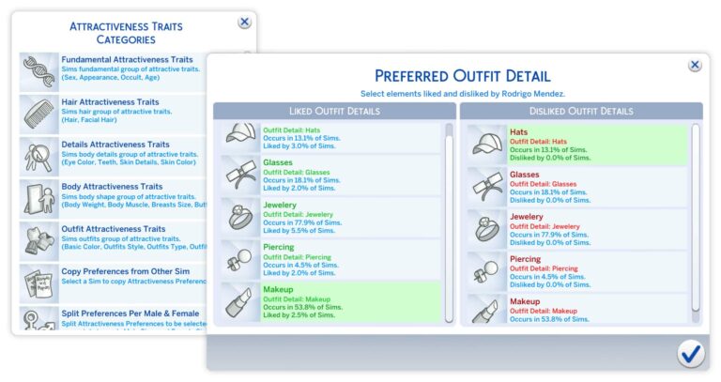Select Glasses in Liked Outfit Details
The image size is (721, 382).
pyautogui.click(x=347, y=175)
